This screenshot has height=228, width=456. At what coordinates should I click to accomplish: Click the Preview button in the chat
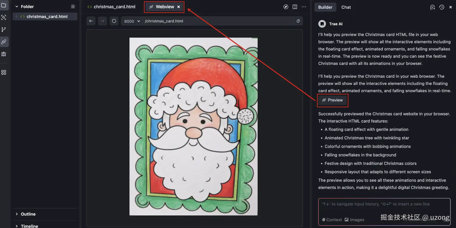point(333,100)
